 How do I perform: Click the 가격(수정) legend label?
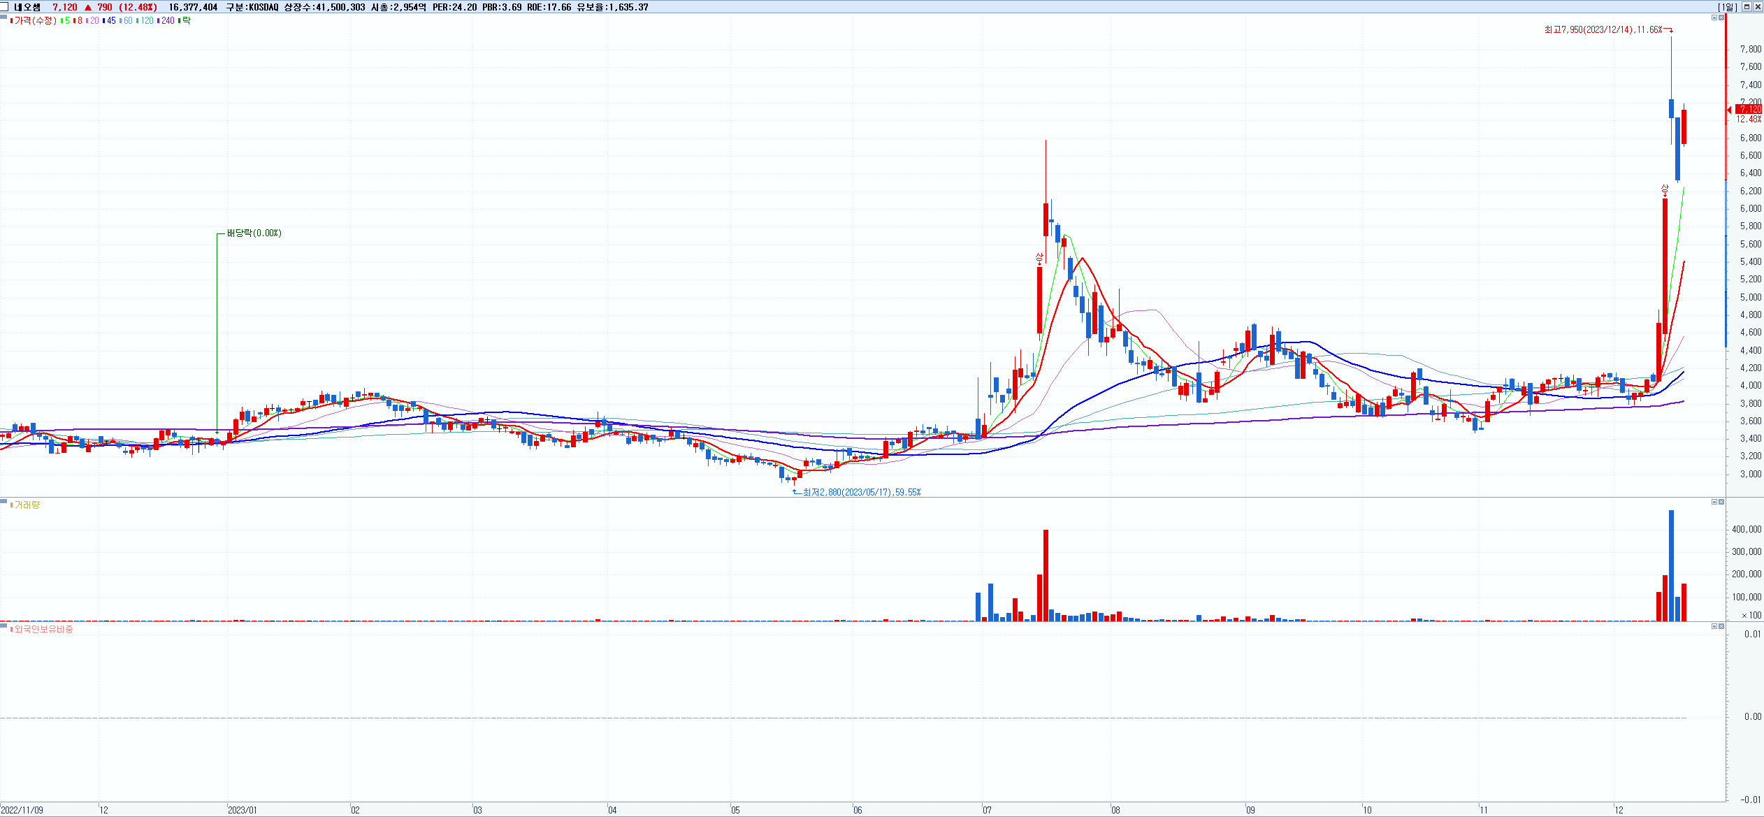pos(35,20)
